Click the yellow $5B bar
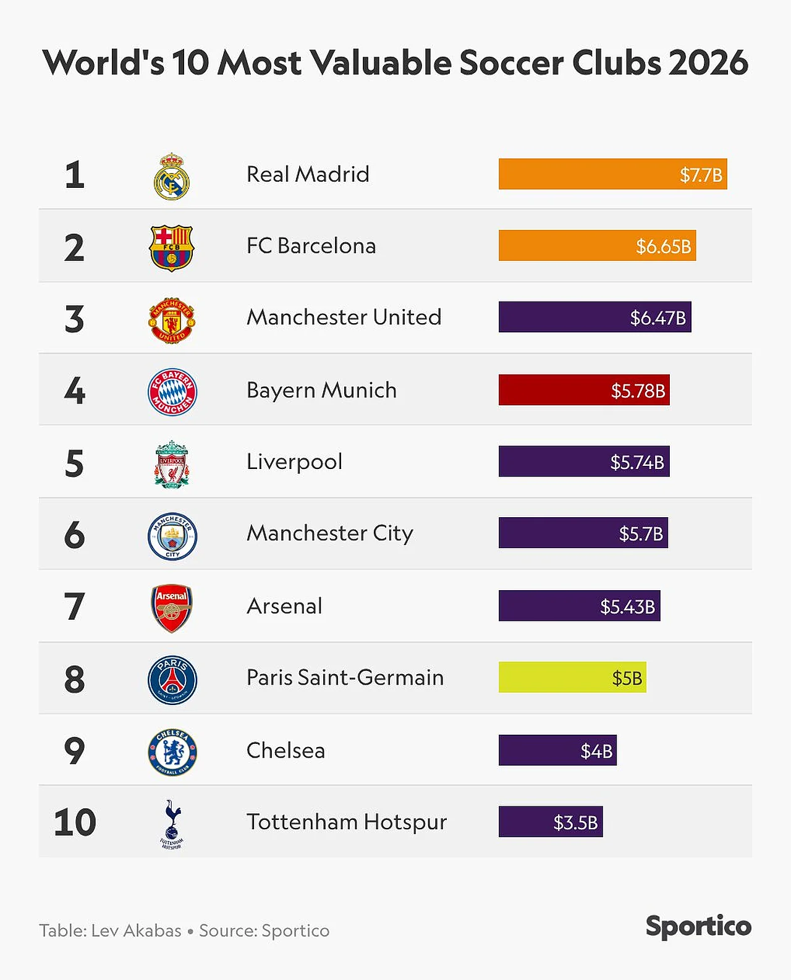This screenshot has width=791, height=980. [x=572, y=677]
